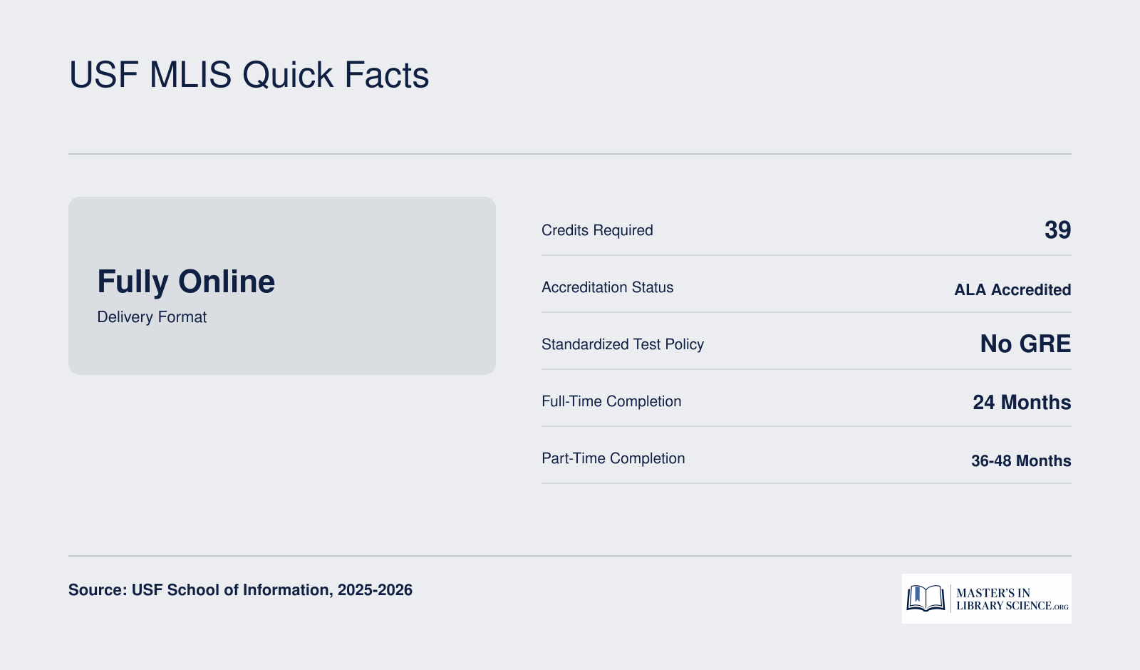Image resolution: width=1140 pixels, height=670 pixels.
Task: Click the "USF MLIS Quick Facts" heading
Action: click(x=249, y=75)
